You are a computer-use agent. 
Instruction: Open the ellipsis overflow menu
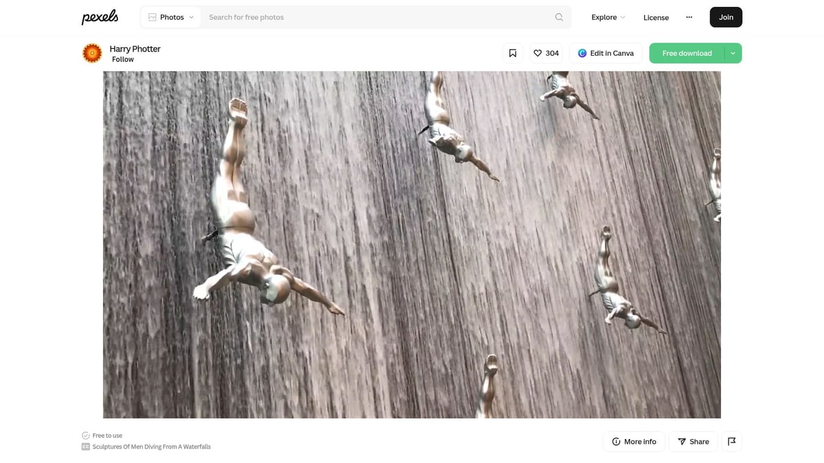(689, 17)
